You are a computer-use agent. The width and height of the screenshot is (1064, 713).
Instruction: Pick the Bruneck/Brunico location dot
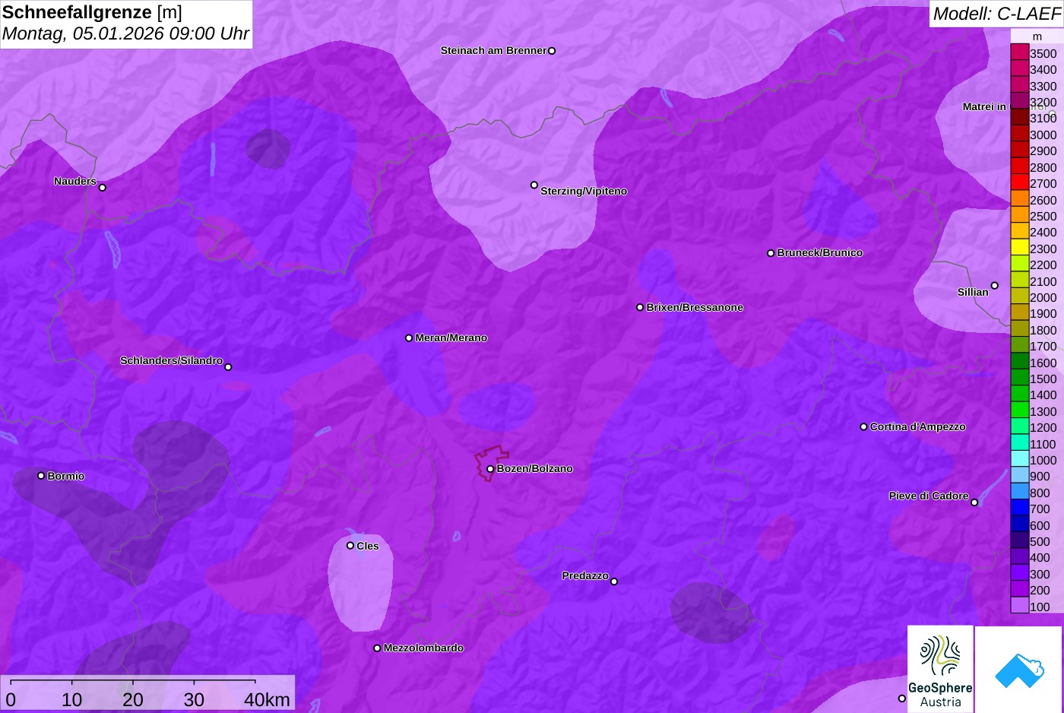(x=771, y=253)
